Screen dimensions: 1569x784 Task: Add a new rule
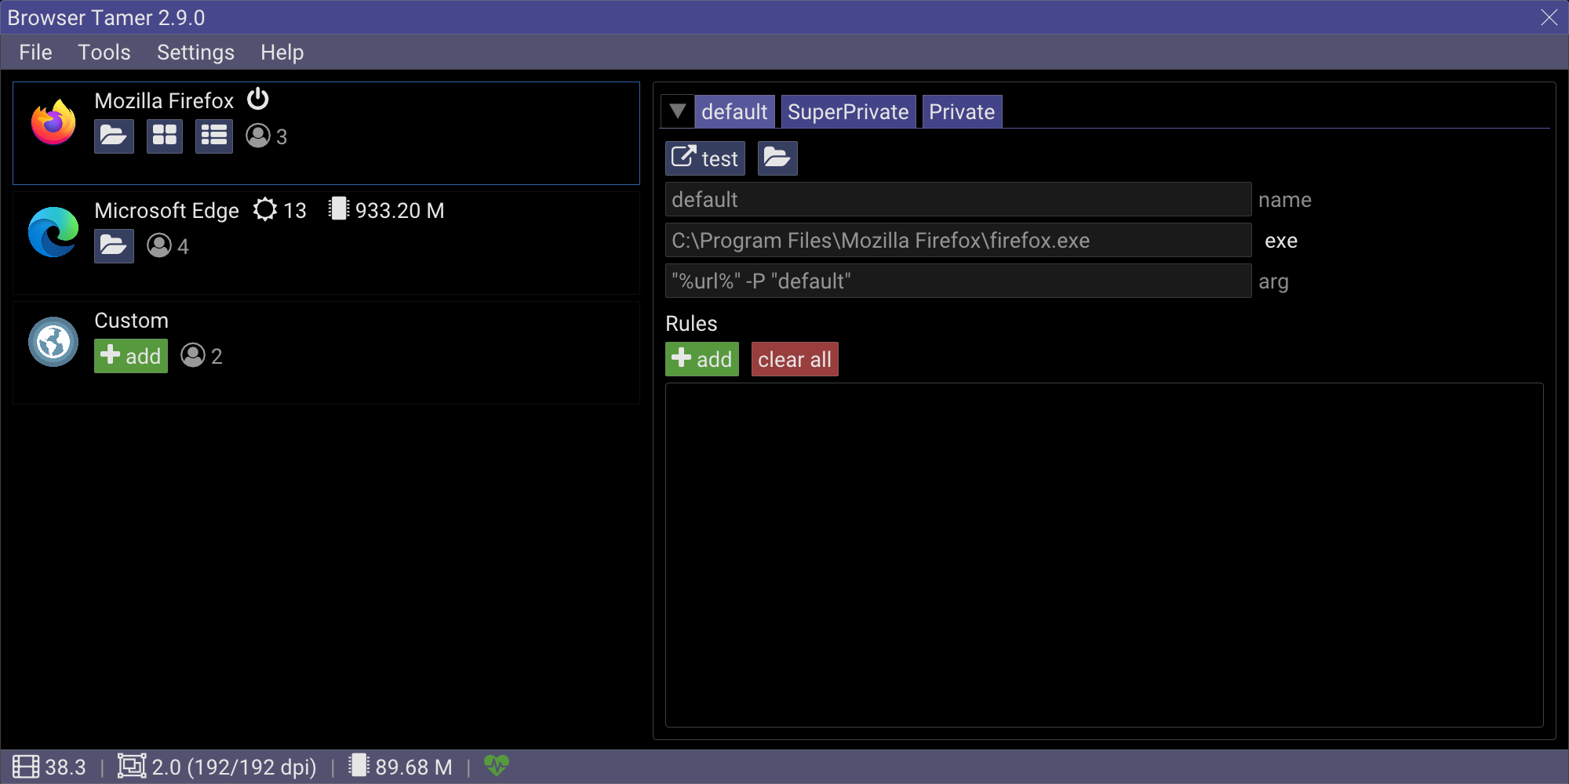coord(702,359)
